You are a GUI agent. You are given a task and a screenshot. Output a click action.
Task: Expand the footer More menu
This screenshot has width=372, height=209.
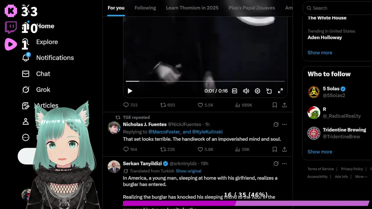click(361, 176)
